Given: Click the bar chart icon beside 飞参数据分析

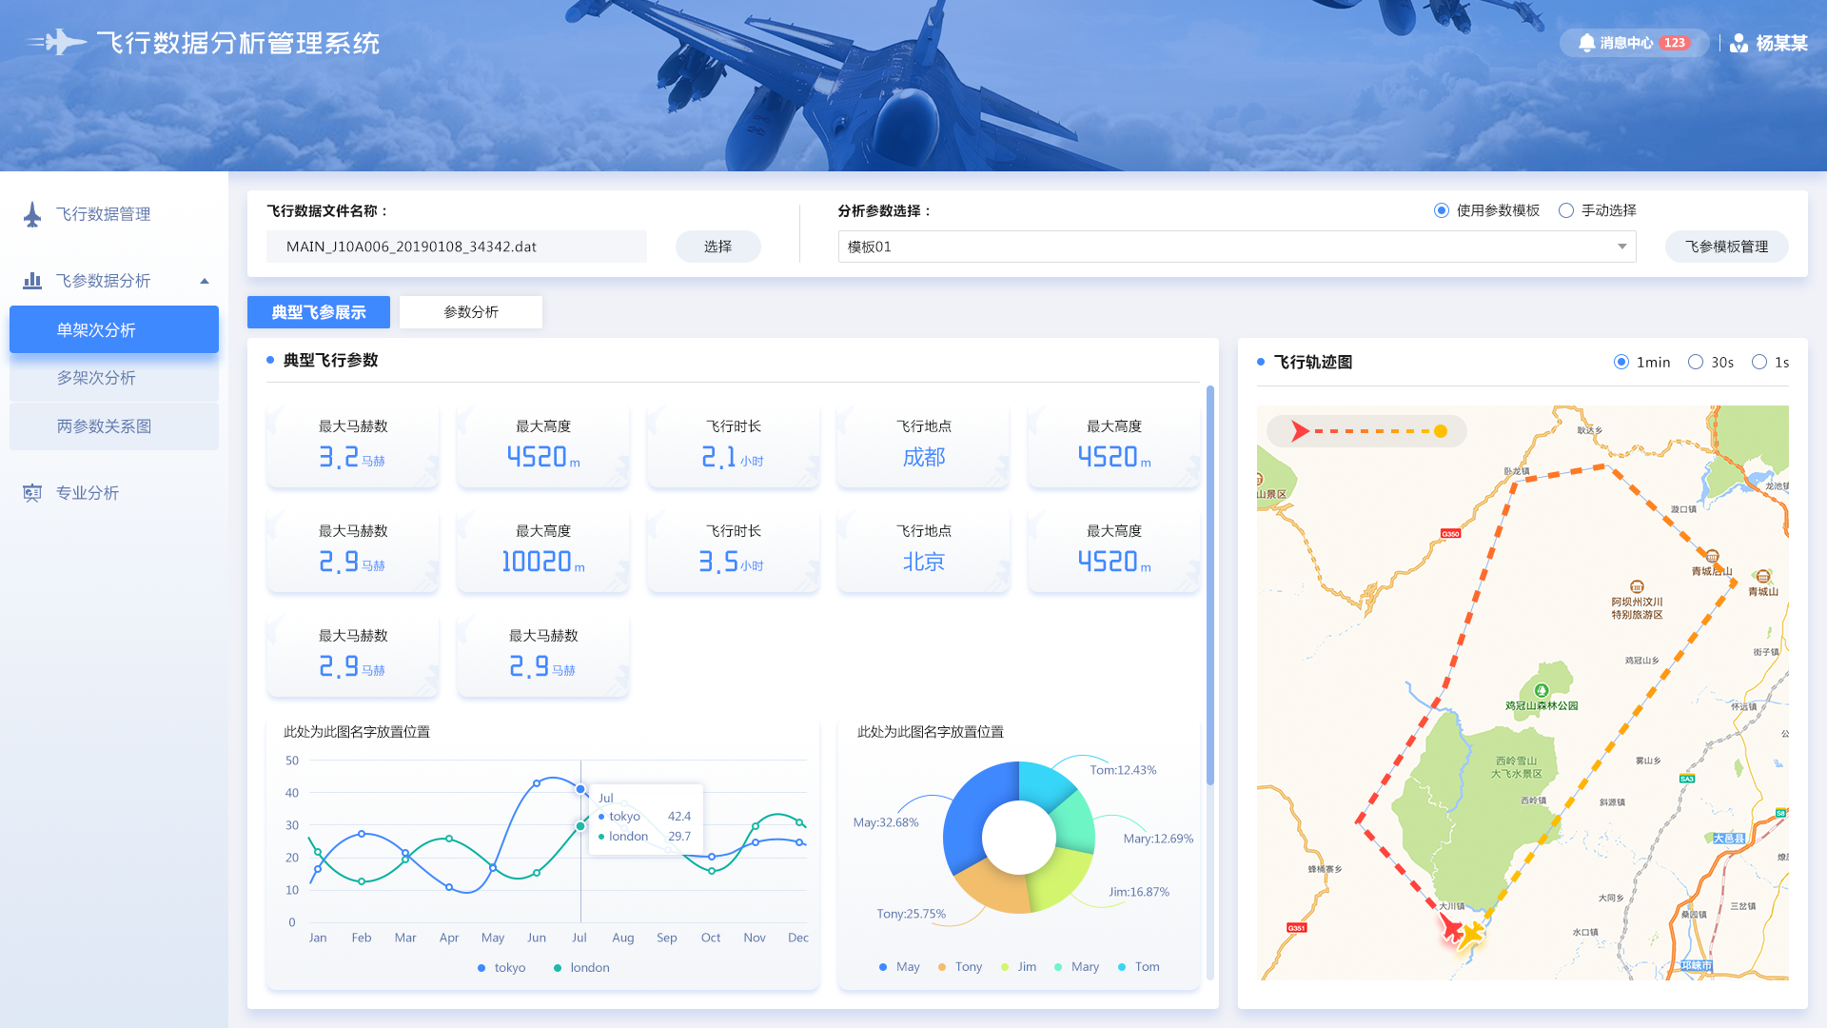Looking at the screenshot, I should (32, 281).
